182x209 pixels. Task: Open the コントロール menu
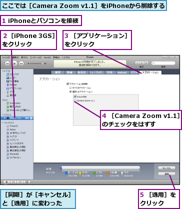point(35,57)
